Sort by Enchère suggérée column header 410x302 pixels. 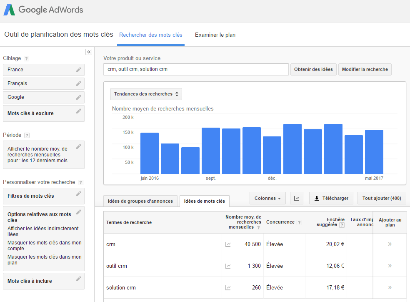[330, 222]
